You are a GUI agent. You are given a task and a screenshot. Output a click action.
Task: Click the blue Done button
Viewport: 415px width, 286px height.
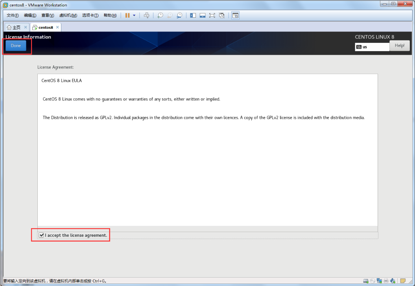16,46
